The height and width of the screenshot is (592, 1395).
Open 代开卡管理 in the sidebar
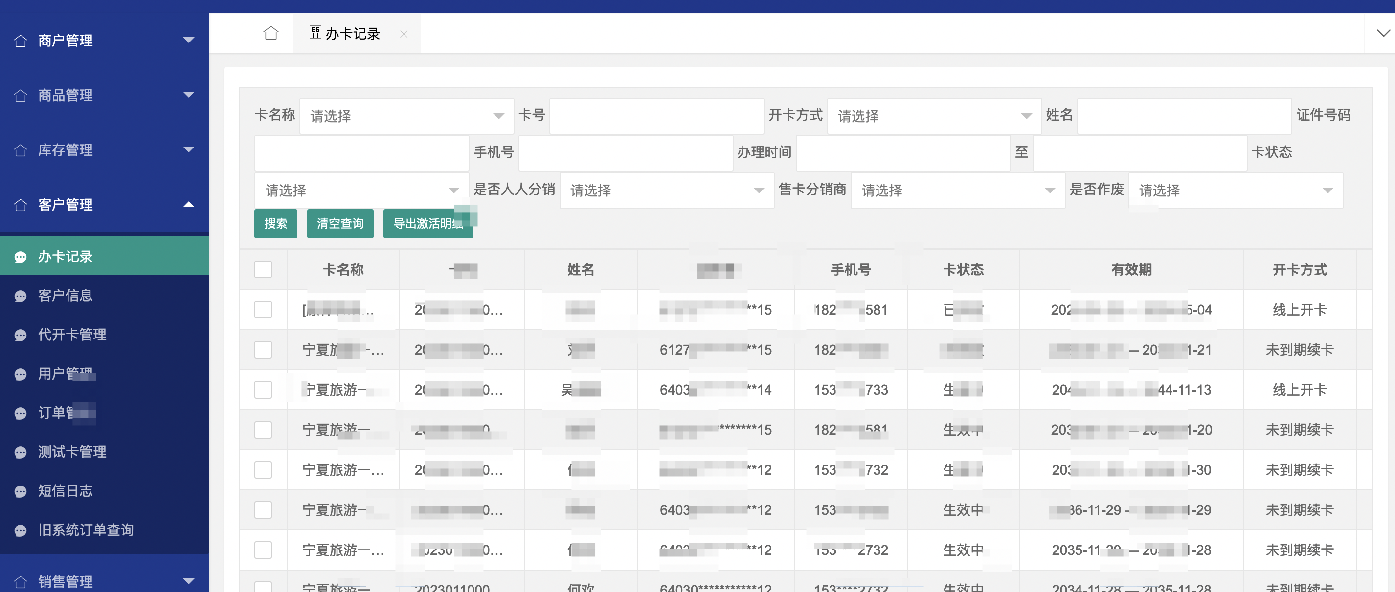pyautogui.click(x=105, y=335)
